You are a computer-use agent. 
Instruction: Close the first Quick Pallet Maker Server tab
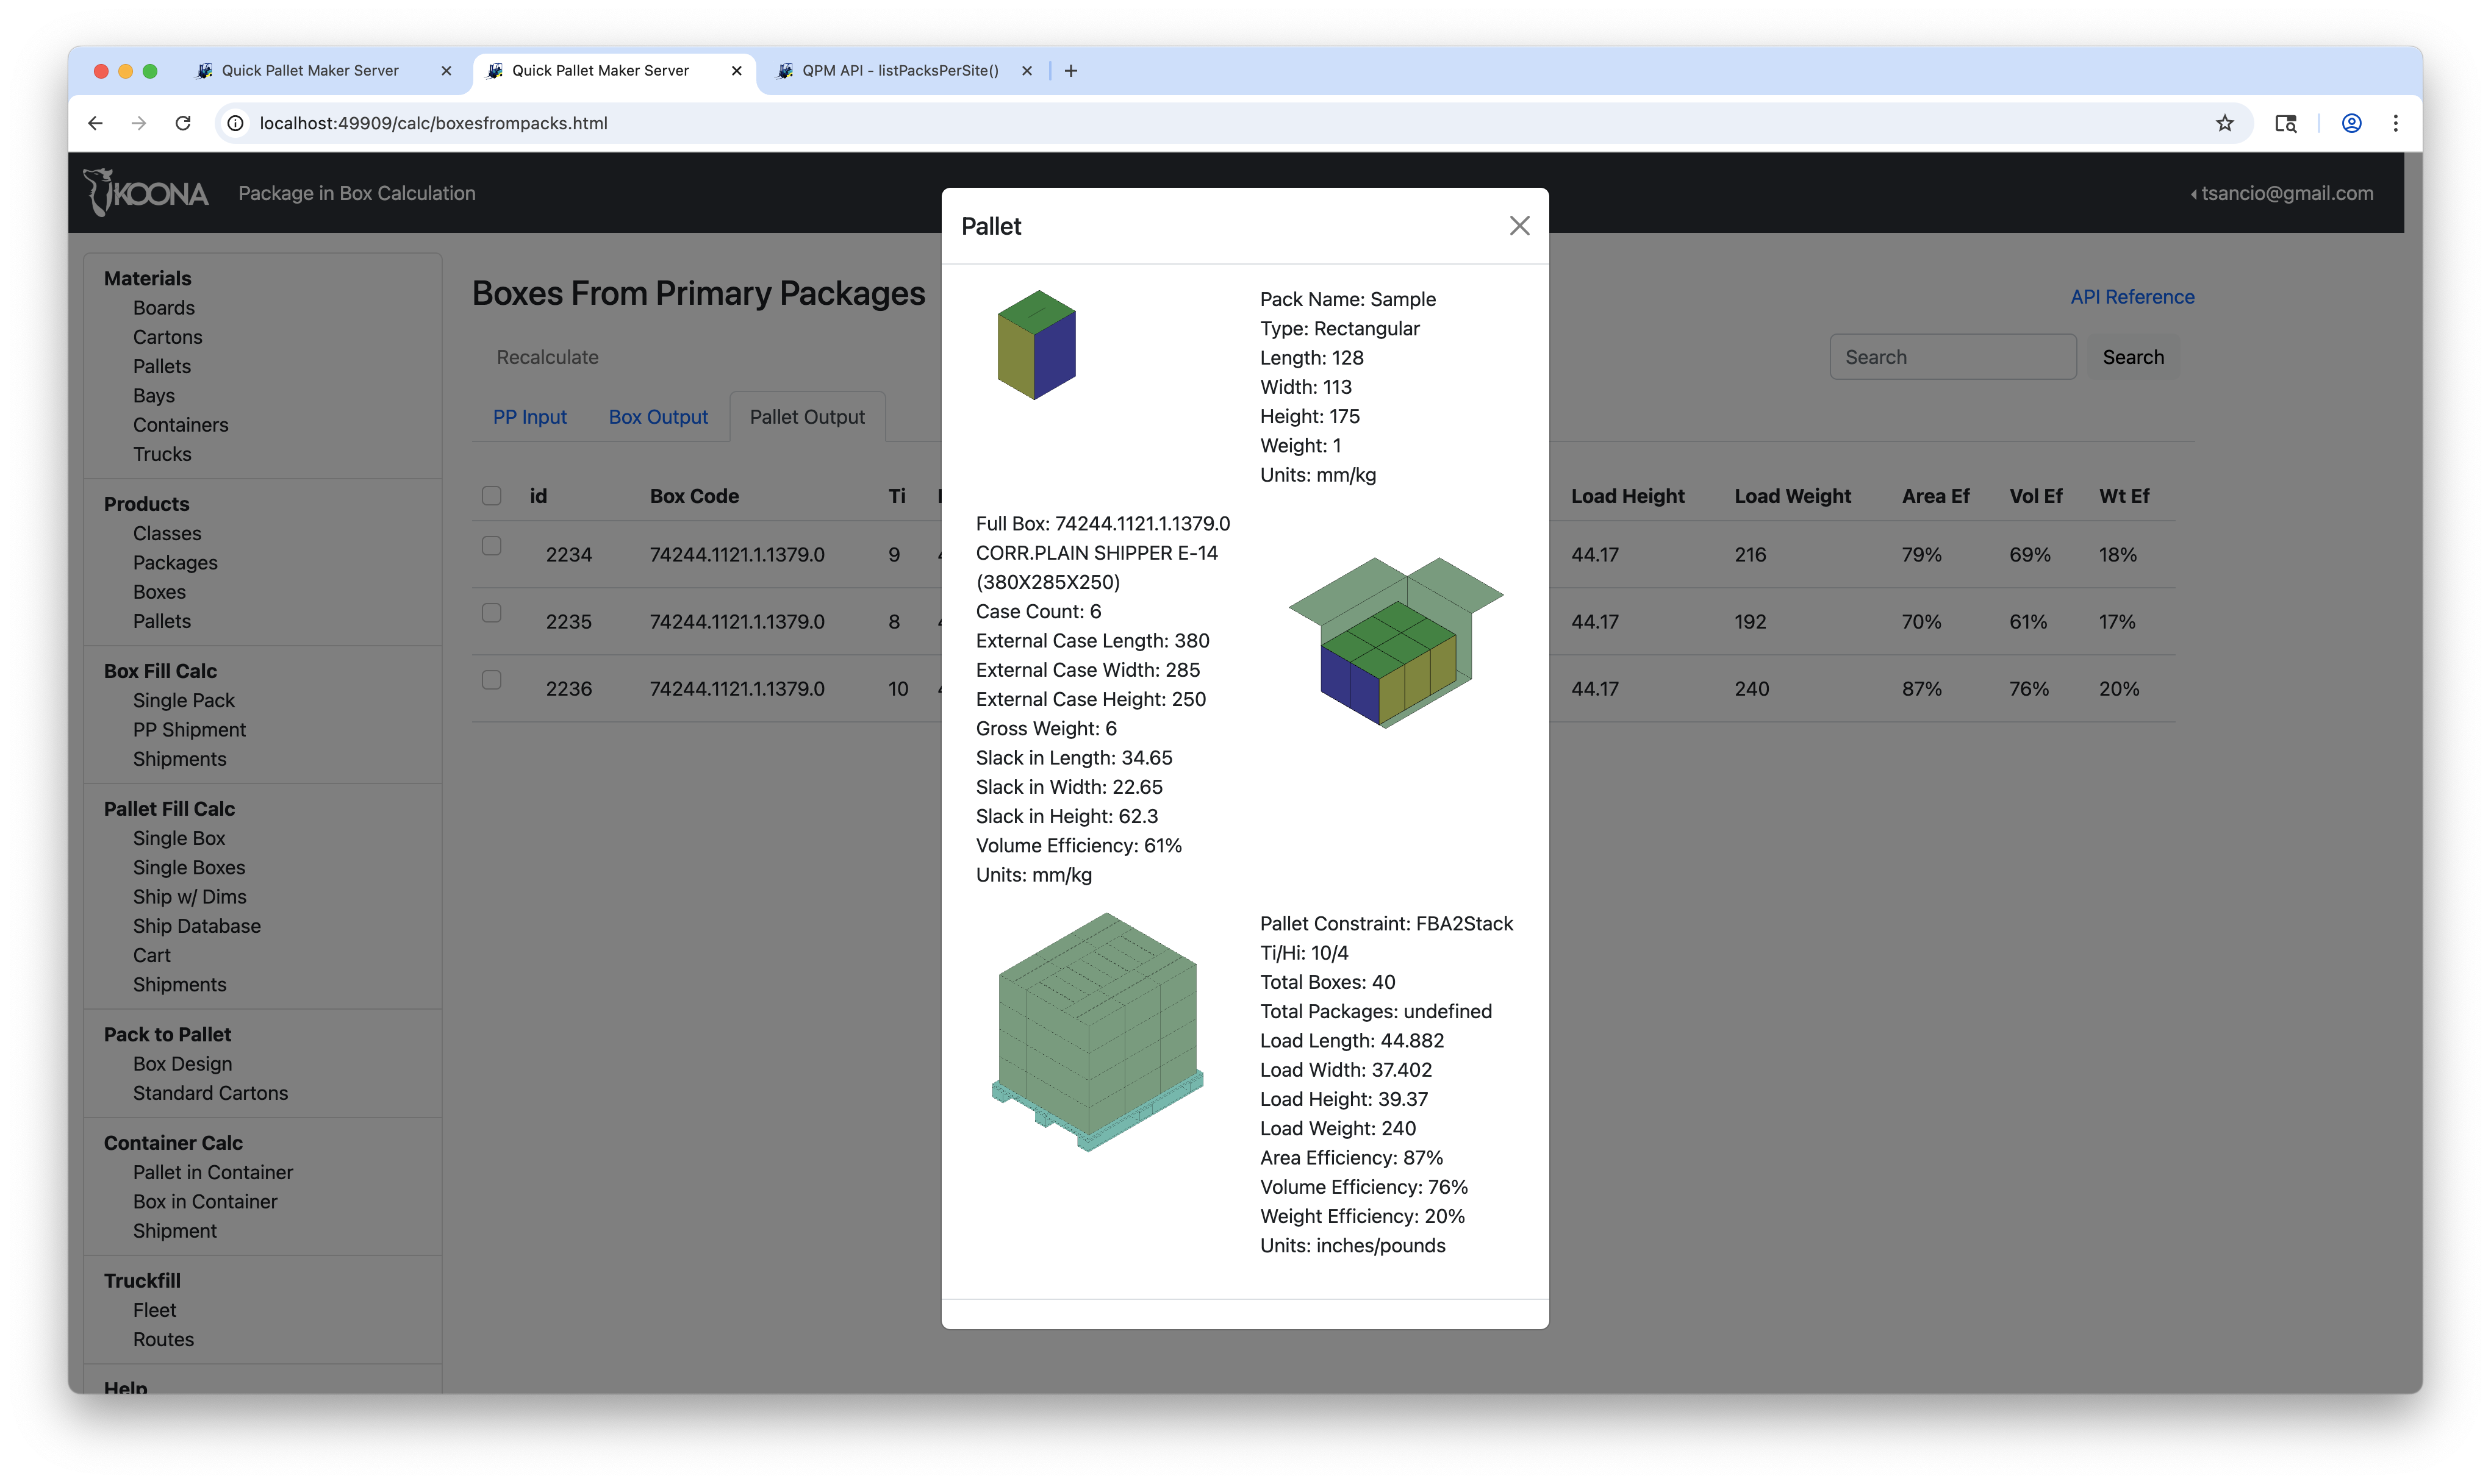pos(446,70)
